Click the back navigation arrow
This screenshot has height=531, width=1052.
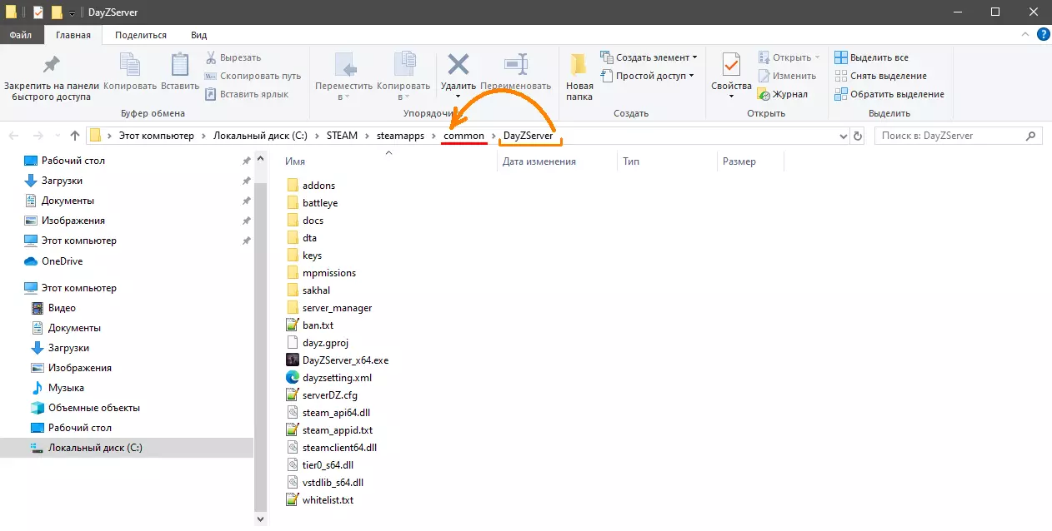14,136
